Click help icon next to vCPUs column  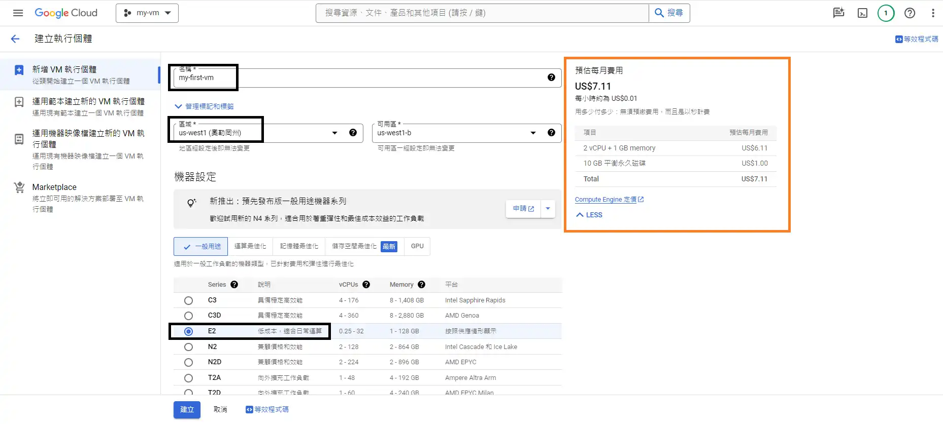(x=366, y=285)
